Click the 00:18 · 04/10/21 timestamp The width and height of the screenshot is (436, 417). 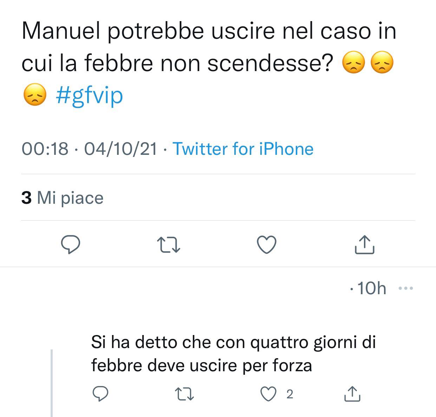tap(89, 149)
